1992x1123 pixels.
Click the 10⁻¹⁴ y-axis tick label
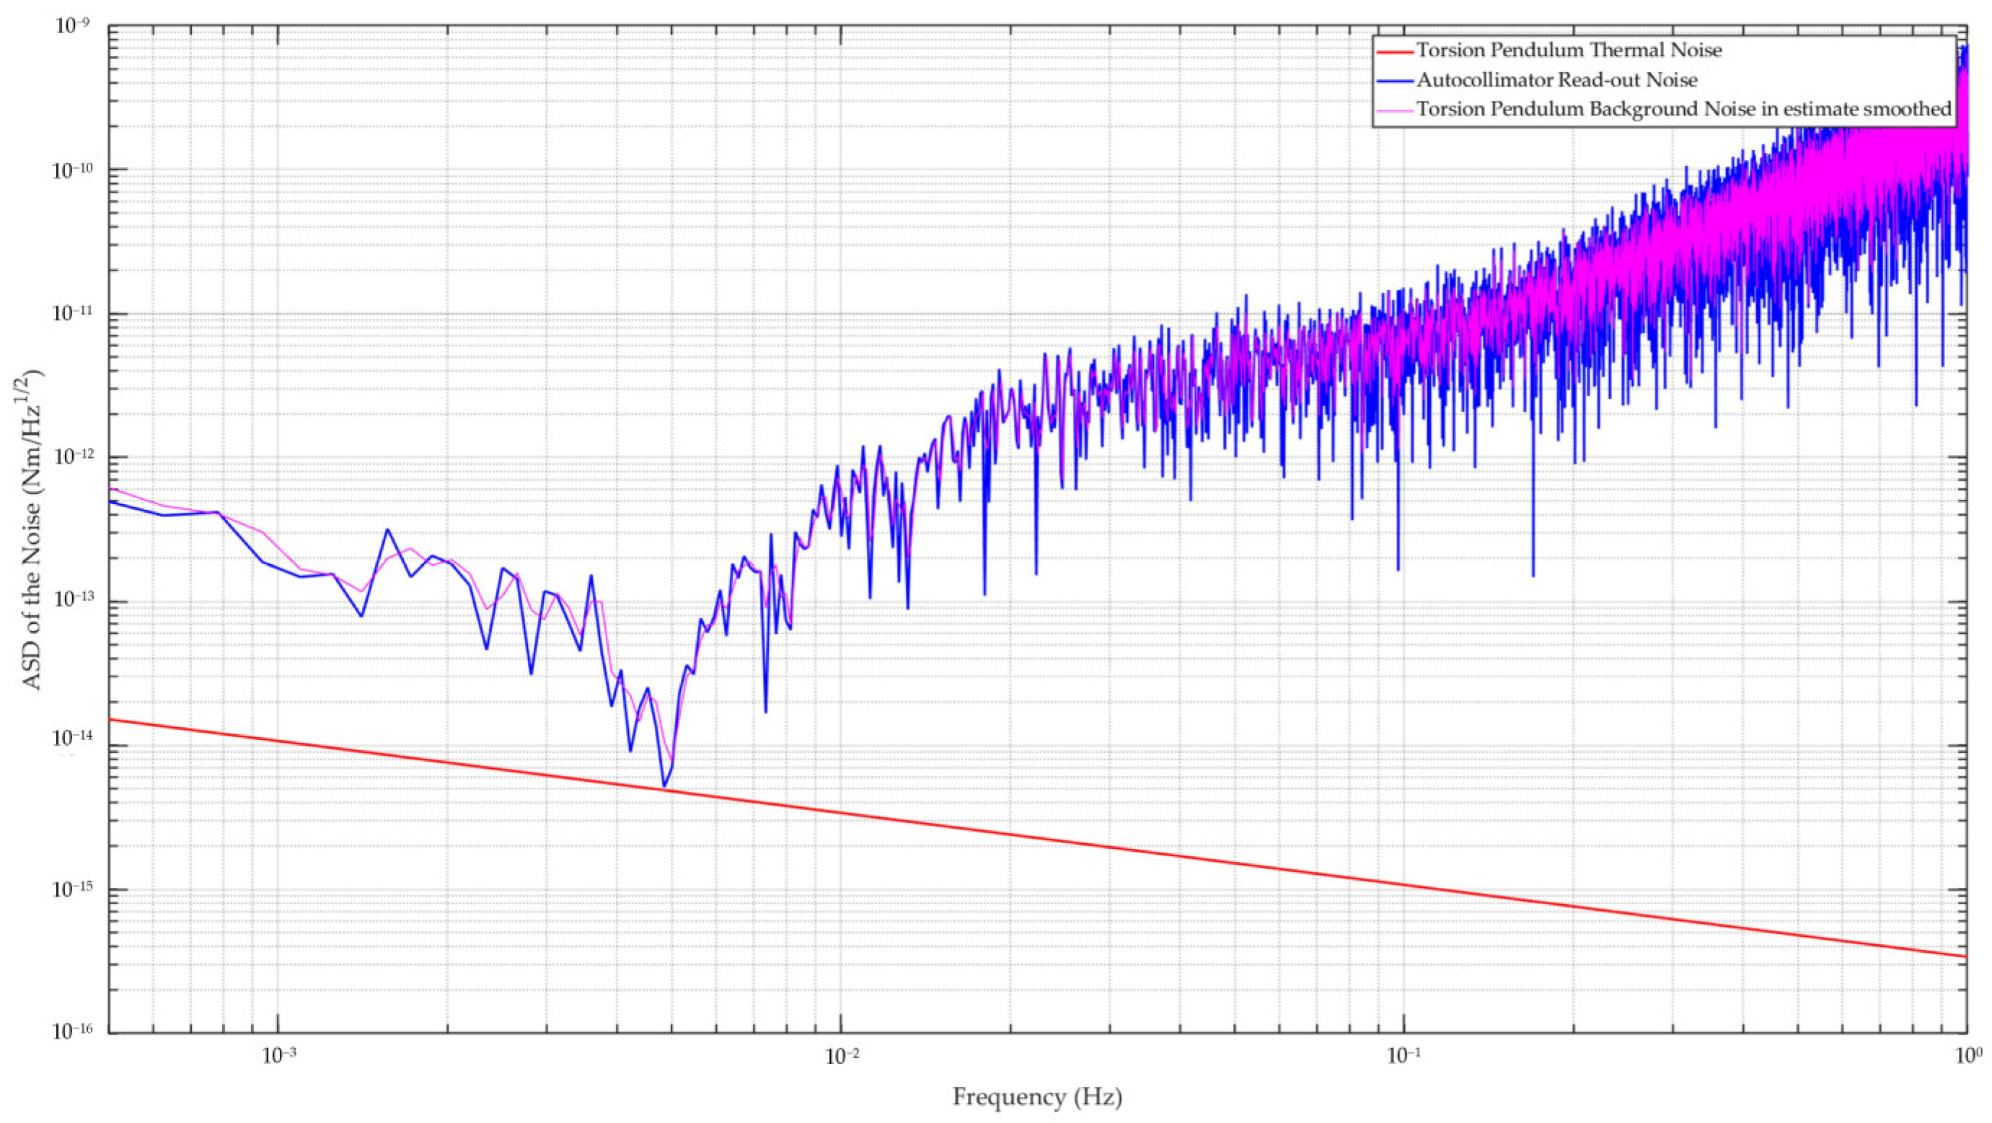click(x=74, y=739)
